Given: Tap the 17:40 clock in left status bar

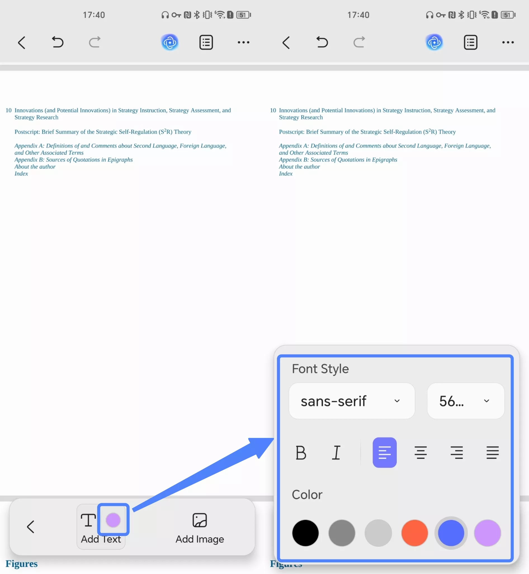Looking at the screenshot, I should (94, 15).
